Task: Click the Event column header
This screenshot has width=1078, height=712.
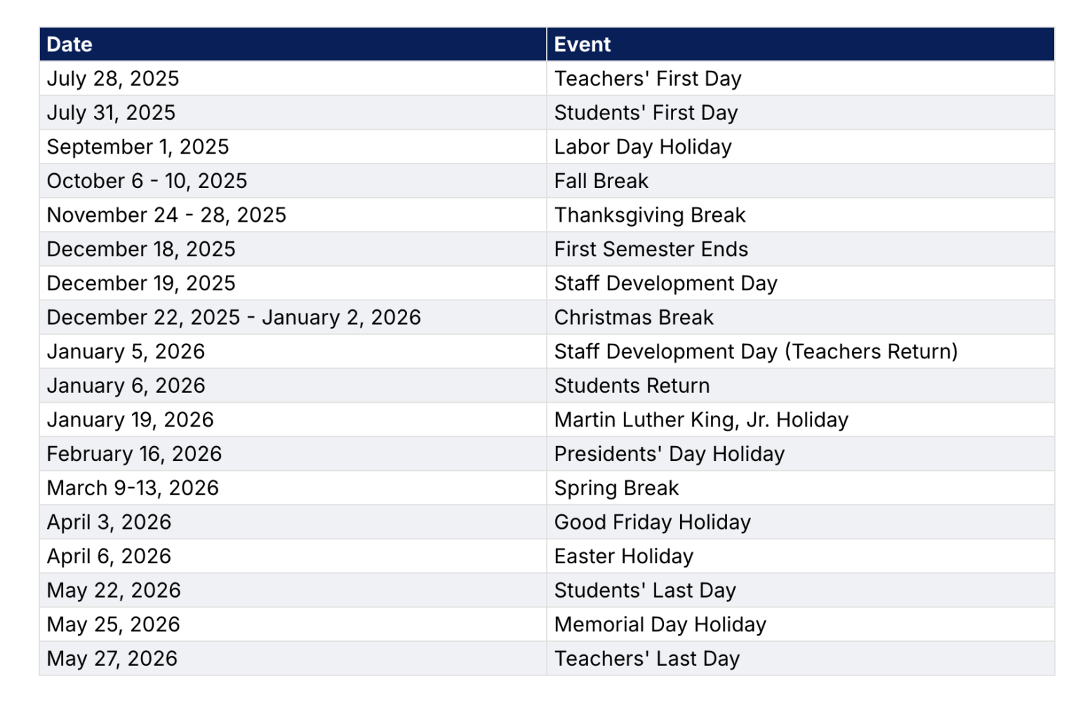Action: [801, 44]
